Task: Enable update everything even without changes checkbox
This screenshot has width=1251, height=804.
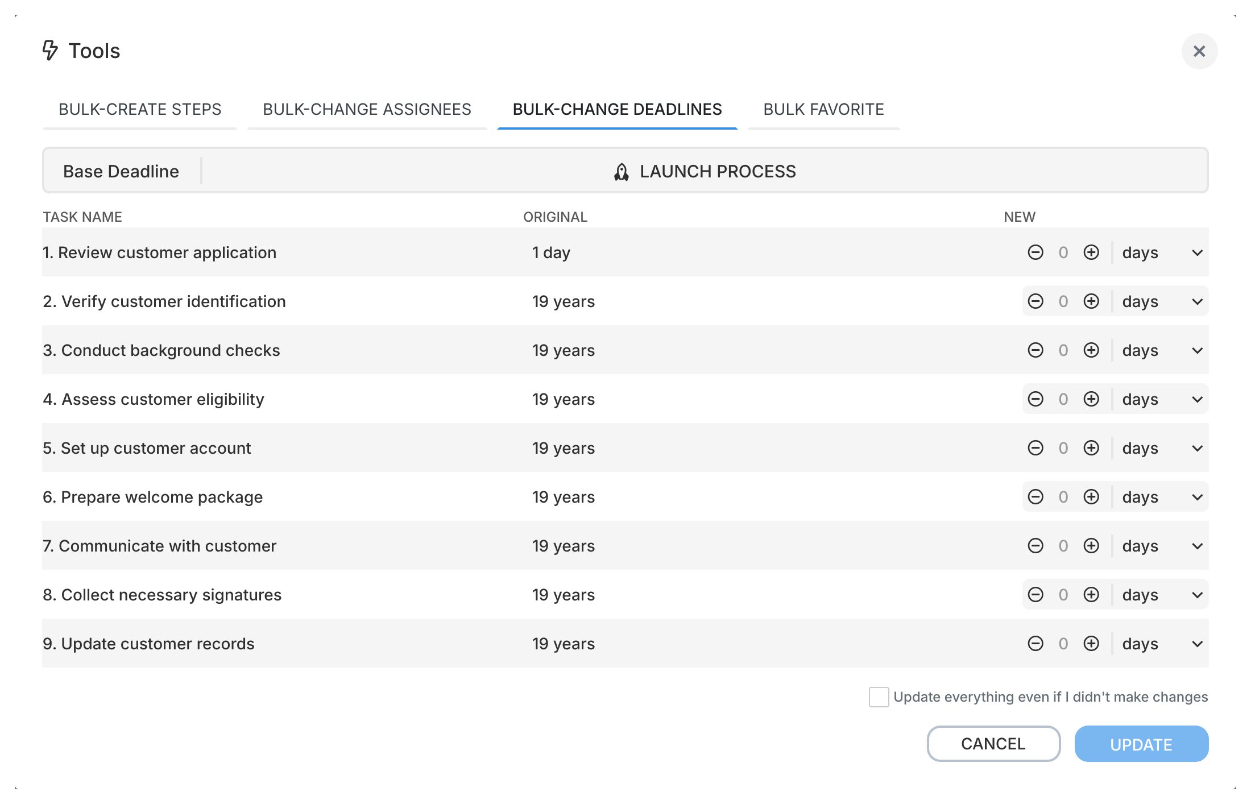Action: click(878, 697)
